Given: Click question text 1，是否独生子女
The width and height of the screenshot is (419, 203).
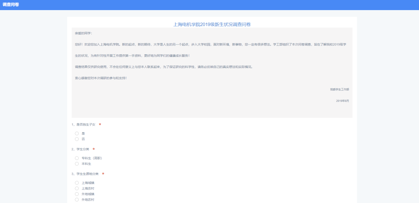Looking at the screenshot, I should (83, 125).
